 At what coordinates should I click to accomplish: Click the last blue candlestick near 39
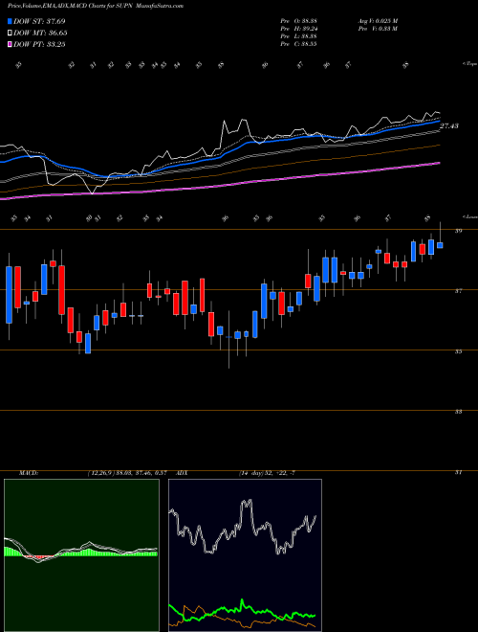(x=440, y=245)
